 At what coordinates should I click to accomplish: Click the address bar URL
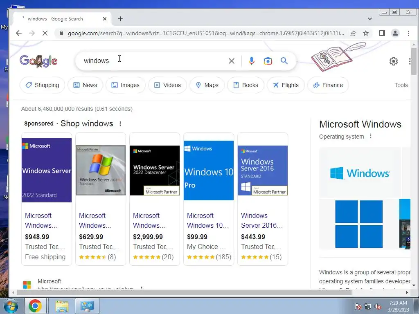[206, 33]
